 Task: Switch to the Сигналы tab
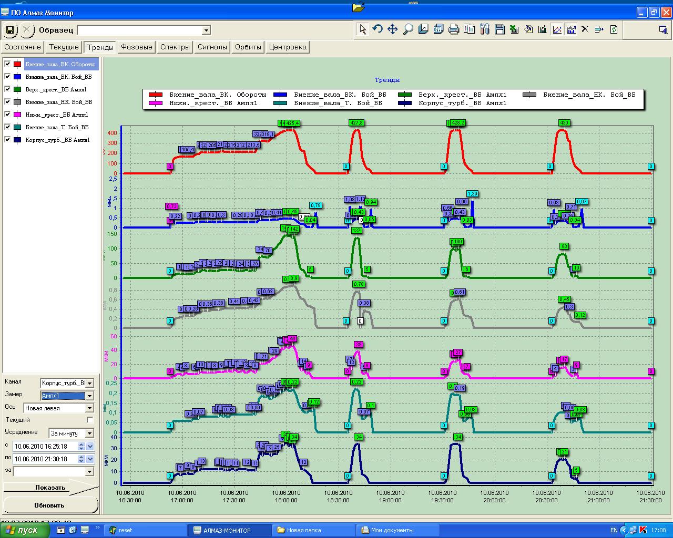212,47
